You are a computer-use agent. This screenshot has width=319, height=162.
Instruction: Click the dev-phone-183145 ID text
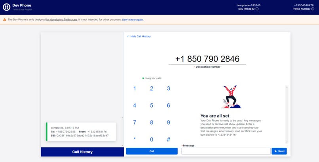tap(249, 5)
